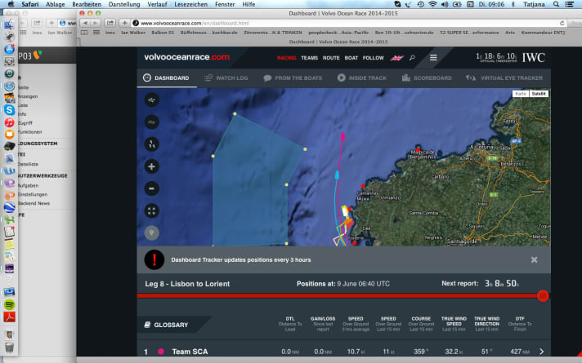Viewport: 582px width, 363px height.
Task: Go forward in front Safari window
Action: [x=95, y=23]
